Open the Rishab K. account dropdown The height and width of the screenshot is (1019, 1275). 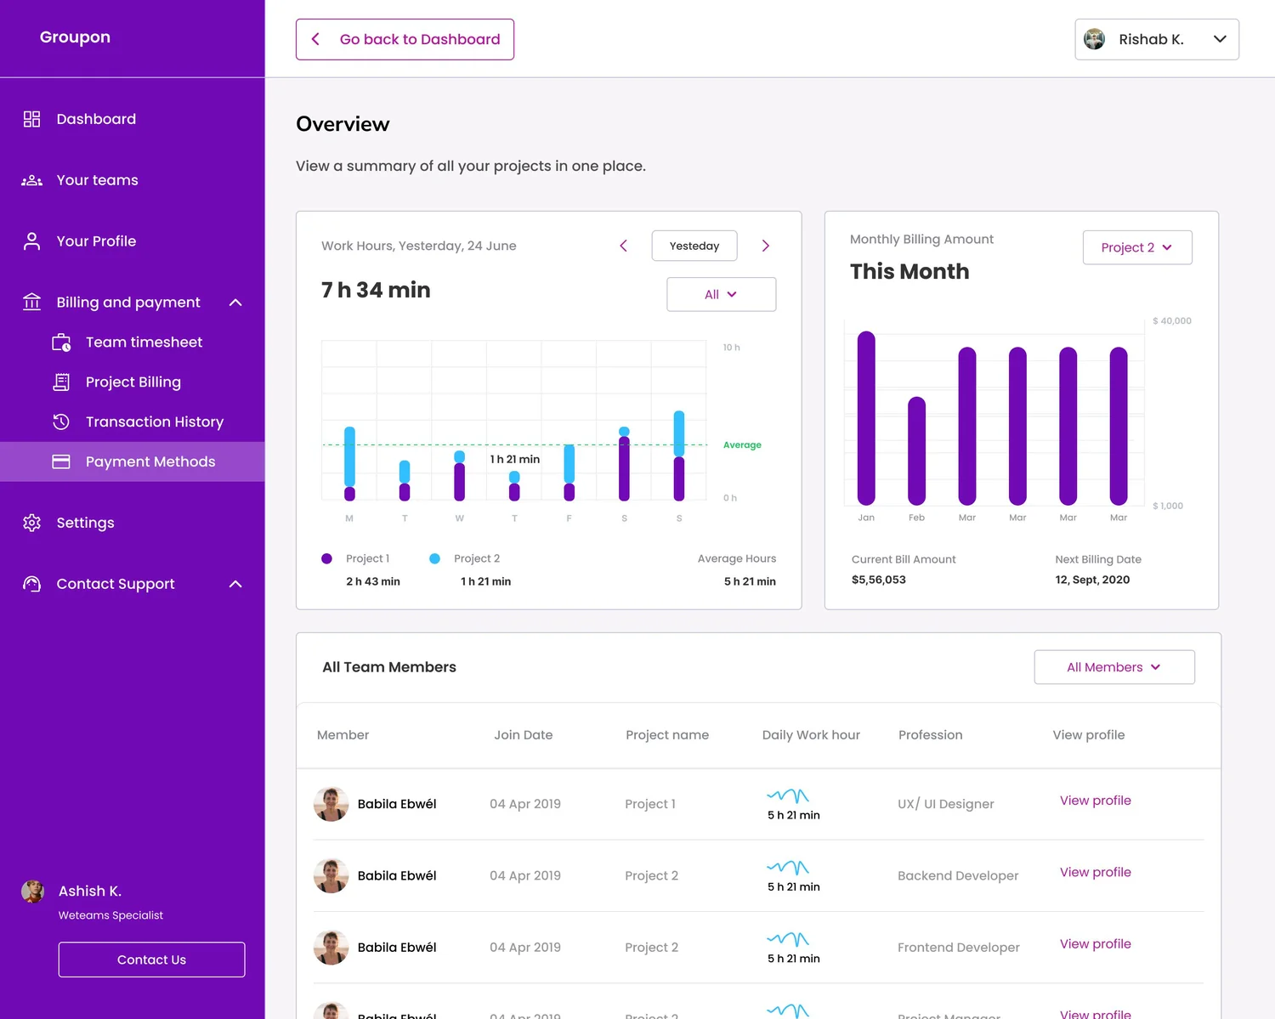[1156, 39]
